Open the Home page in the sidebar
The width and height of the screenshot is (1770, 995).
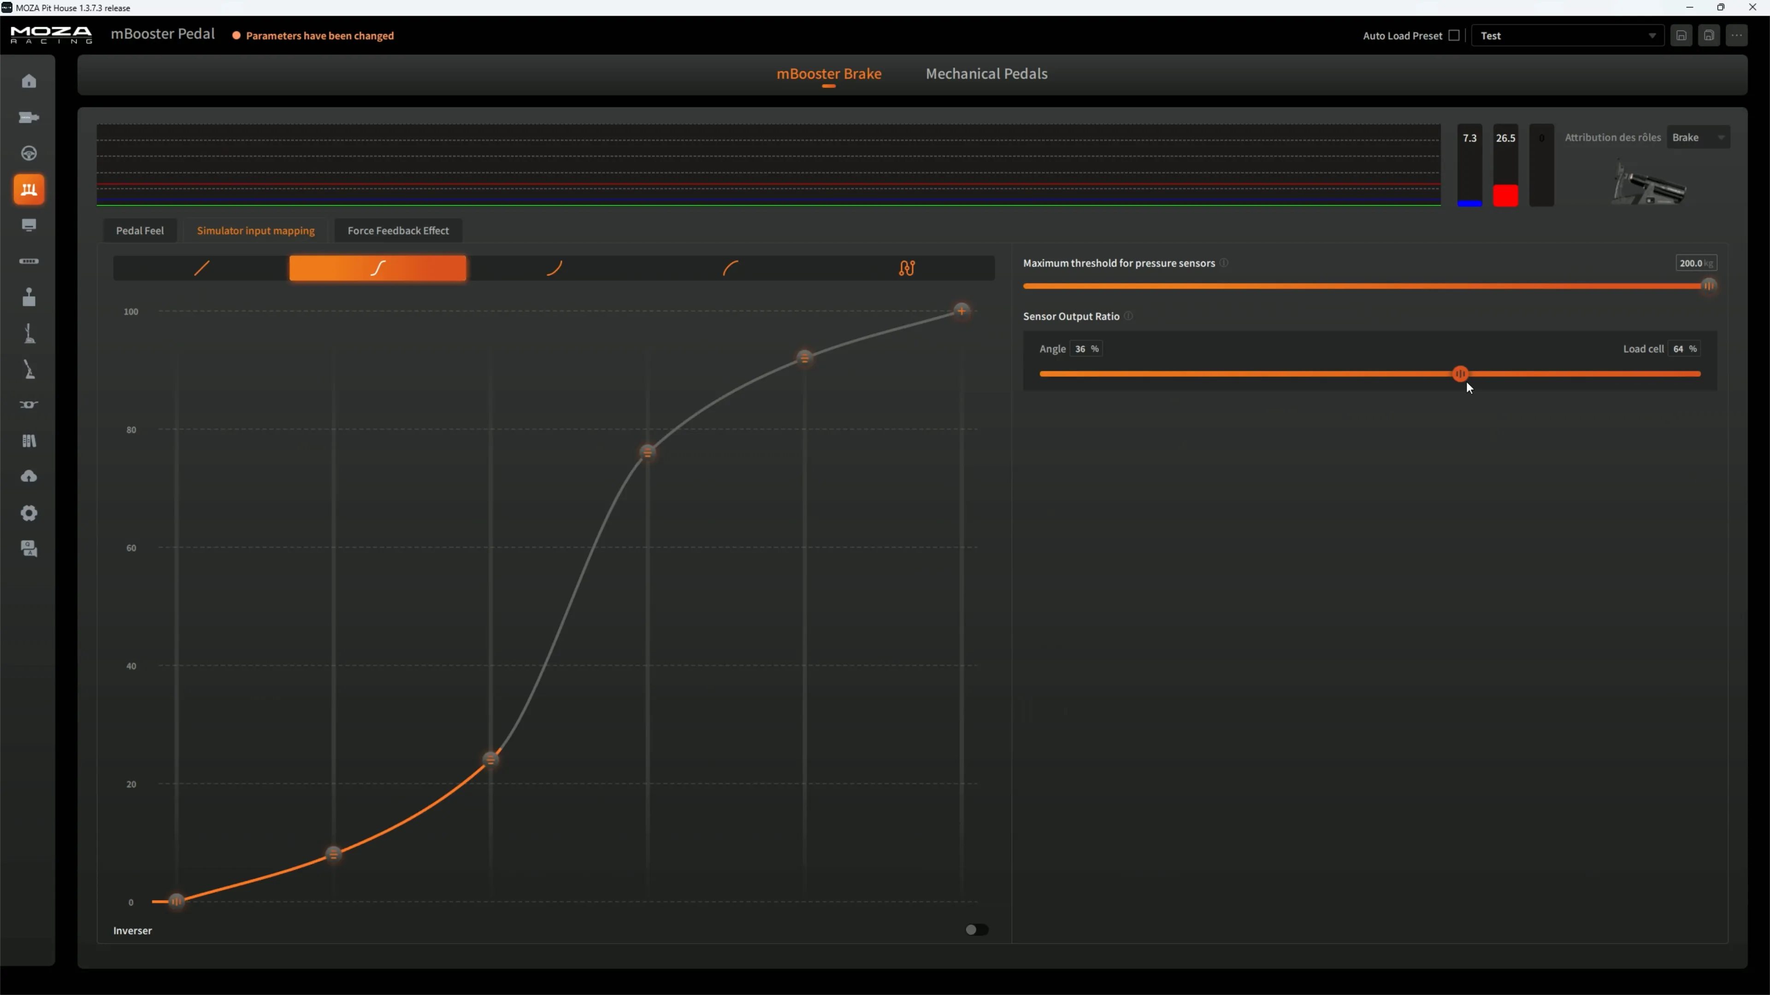(29, 81)
